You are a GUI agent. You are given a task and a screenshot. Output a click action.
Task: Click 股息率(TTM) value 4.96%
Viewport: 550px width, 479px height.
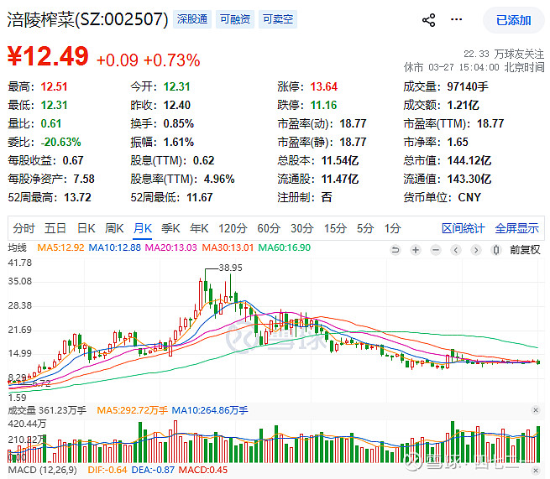click(x=219, y=179)
